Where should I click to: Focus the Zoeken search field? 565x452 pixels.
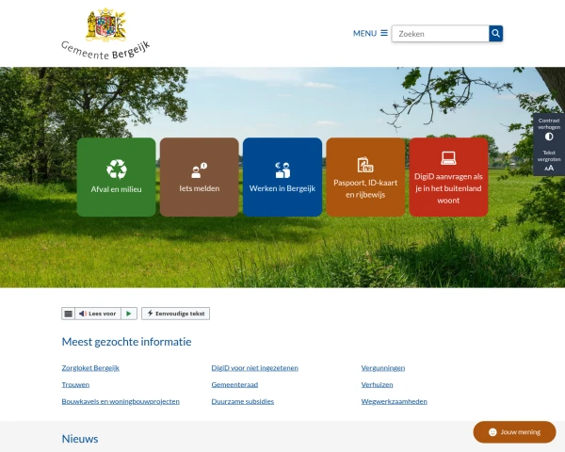click(x=441, y=34)
